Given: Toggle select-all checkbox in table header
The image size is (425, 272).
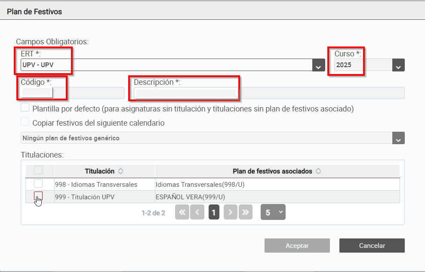Looking at the screenshot, I should click(38, 170).
